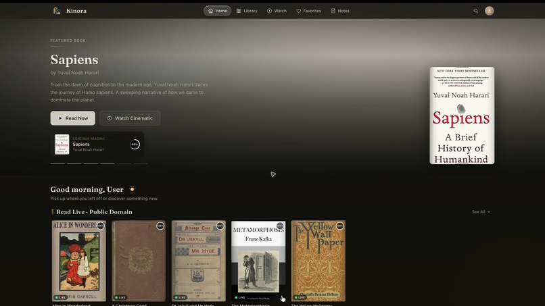Click the Kinora logo icon

coord(57,11)
